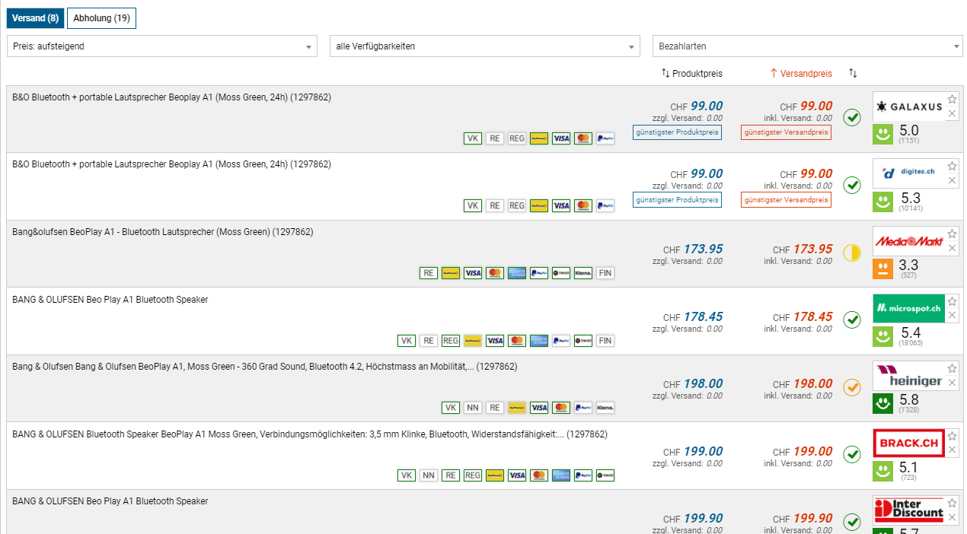Open the Galaxus B&O Beoplay A1 offer title
The image size is (967, 534).
click(x=171, y=97)
